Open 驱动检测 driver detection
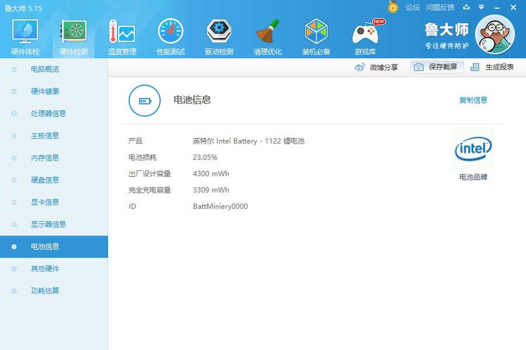This screenshot has height=350, width=526. [219, 37]
